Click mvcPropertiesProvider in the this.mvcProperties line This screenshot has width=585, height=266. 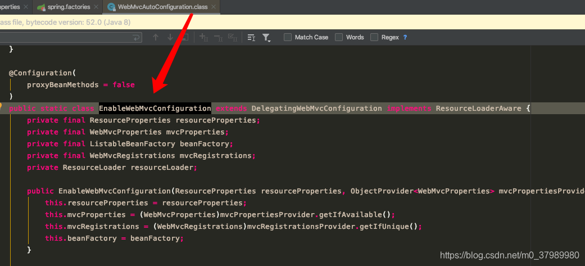tap(267, 214)
